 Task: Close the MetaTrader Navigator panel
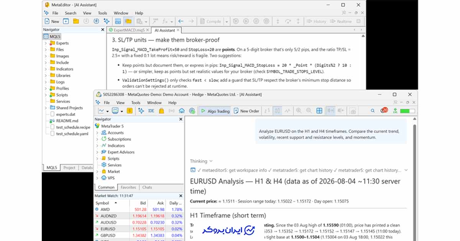[x=181, y=119]
